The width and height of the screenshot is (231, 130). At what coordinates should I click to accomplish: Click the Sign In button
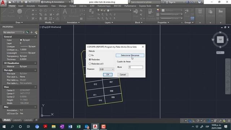[x=171, y=2]
